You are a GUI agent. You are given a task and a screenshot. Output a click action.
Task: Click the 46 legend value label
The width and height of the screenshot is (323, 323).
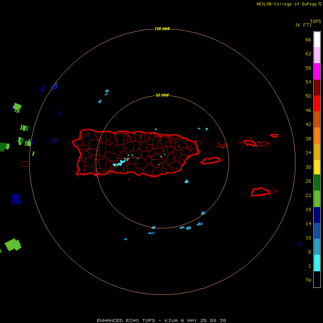pos(308,110)
